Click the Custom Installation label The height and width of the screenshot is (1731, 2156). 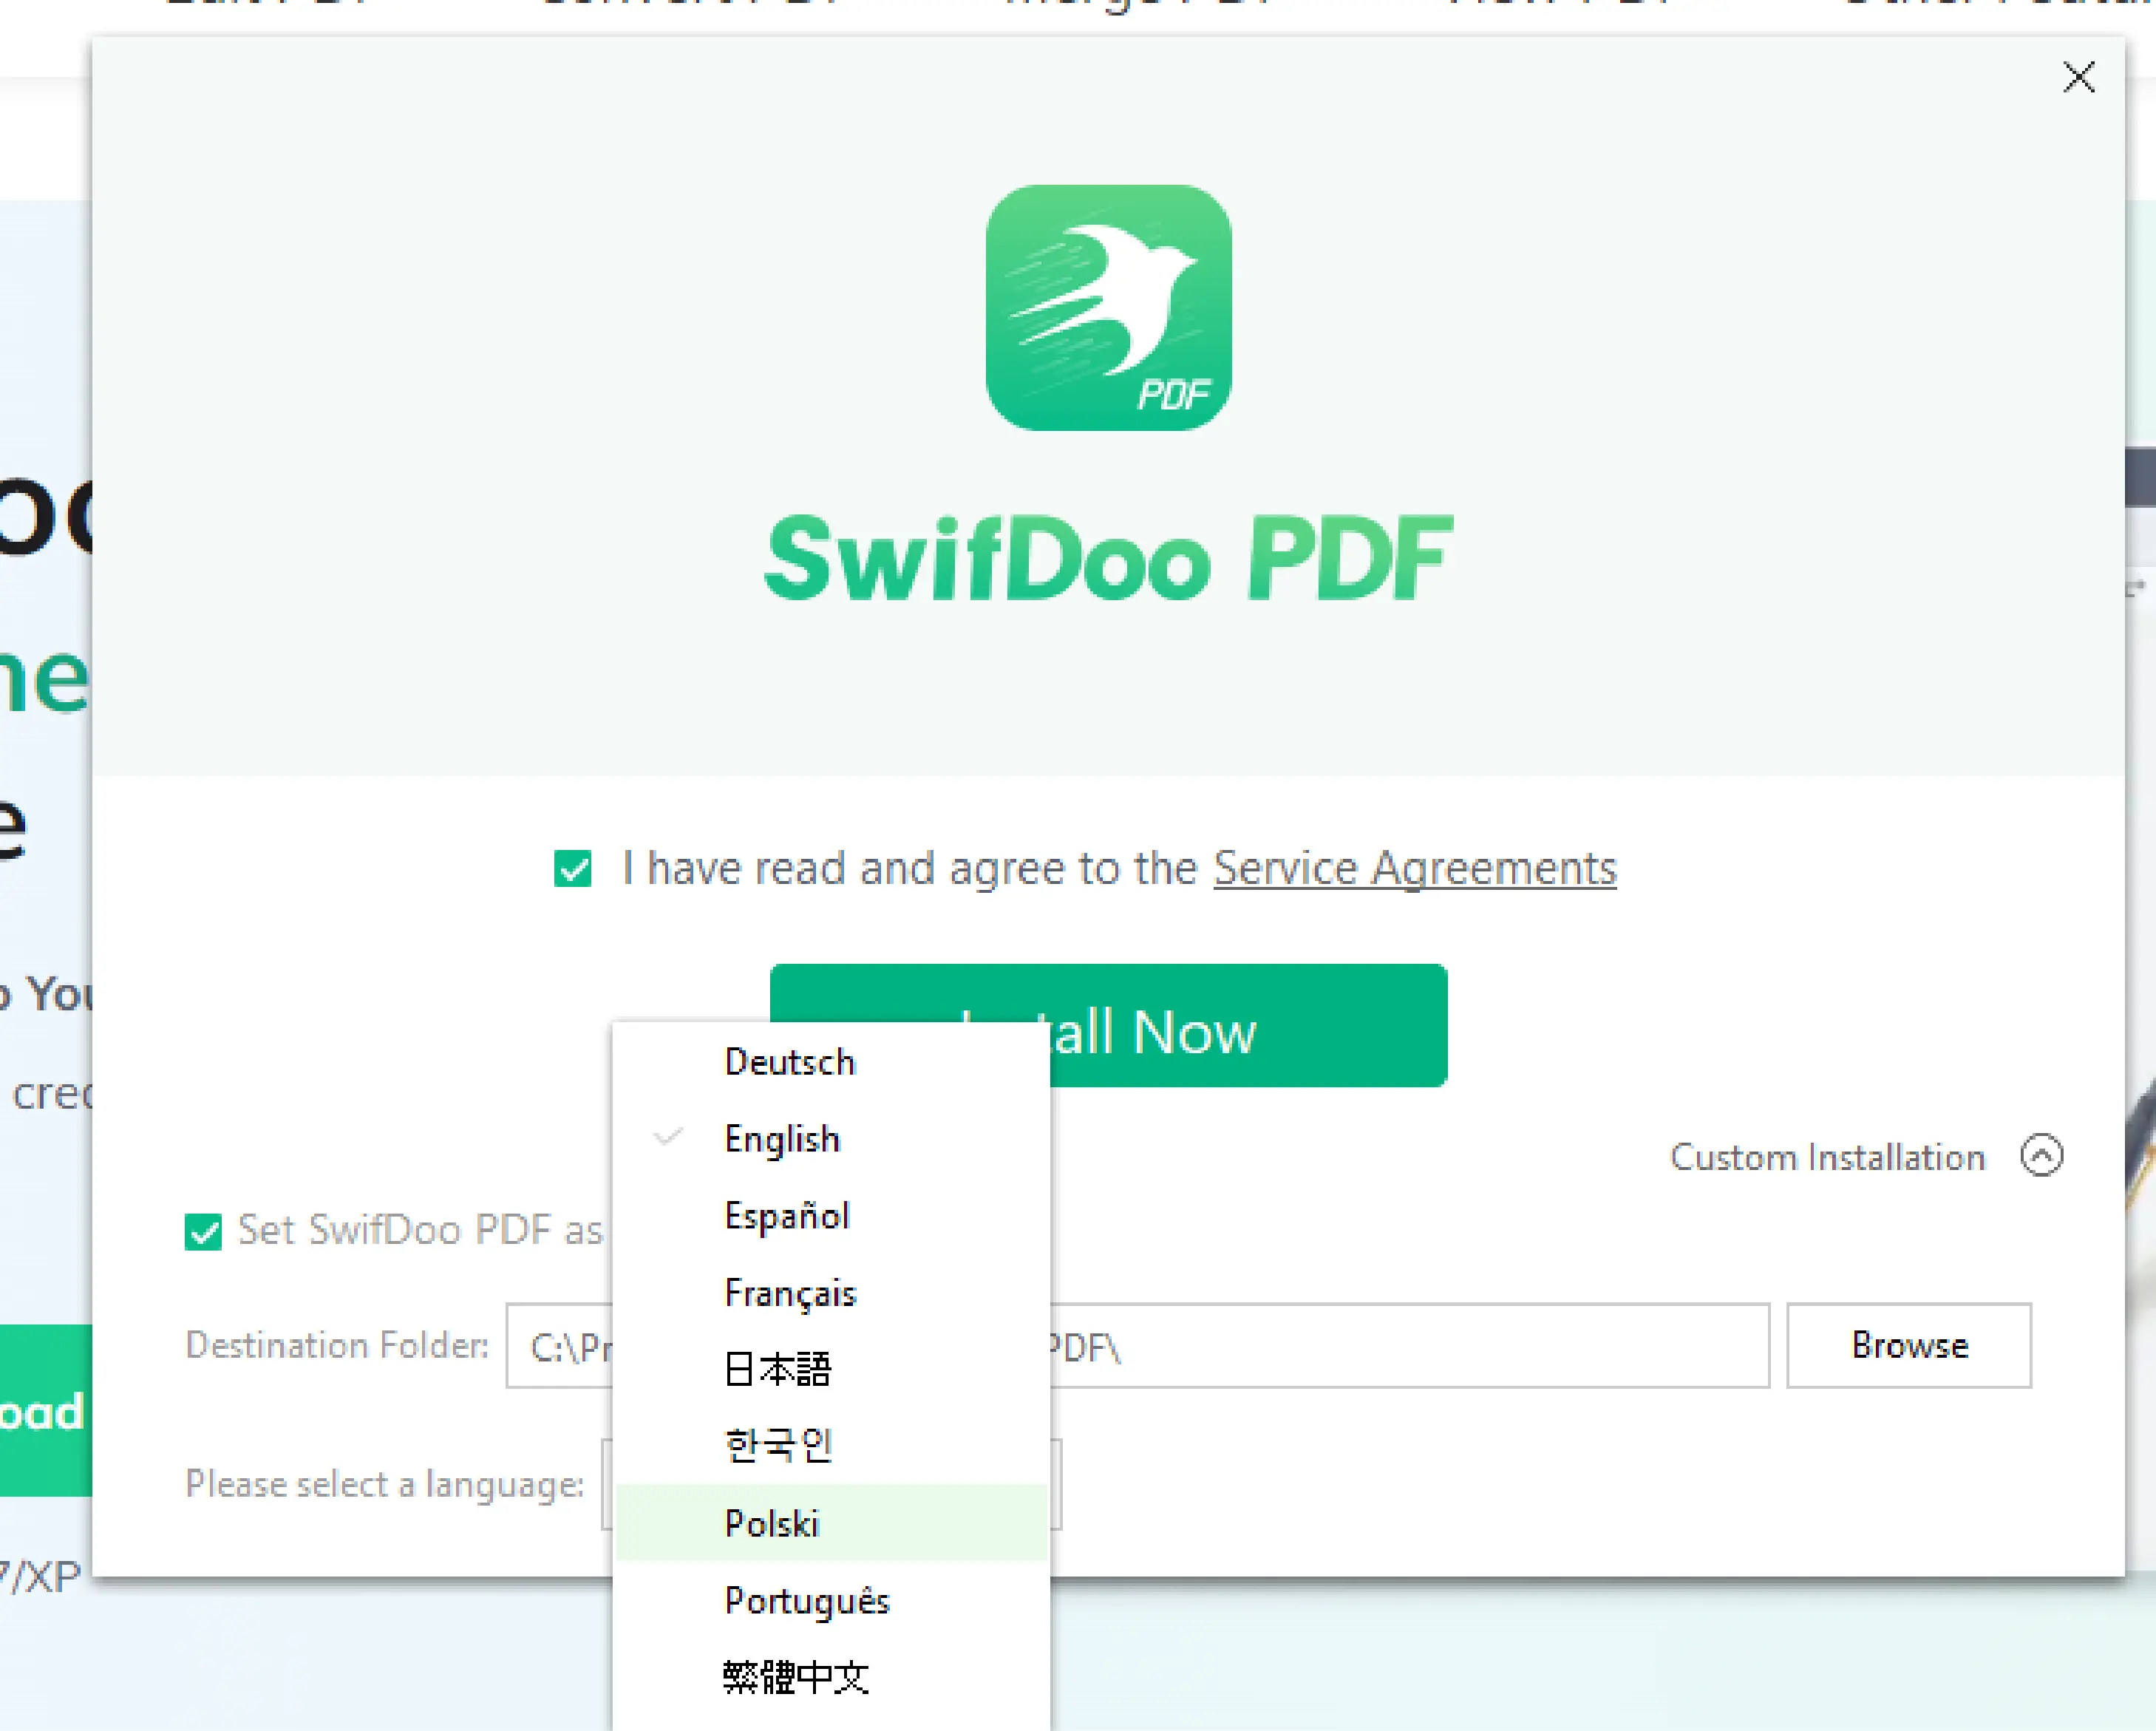point(1827,1157)
